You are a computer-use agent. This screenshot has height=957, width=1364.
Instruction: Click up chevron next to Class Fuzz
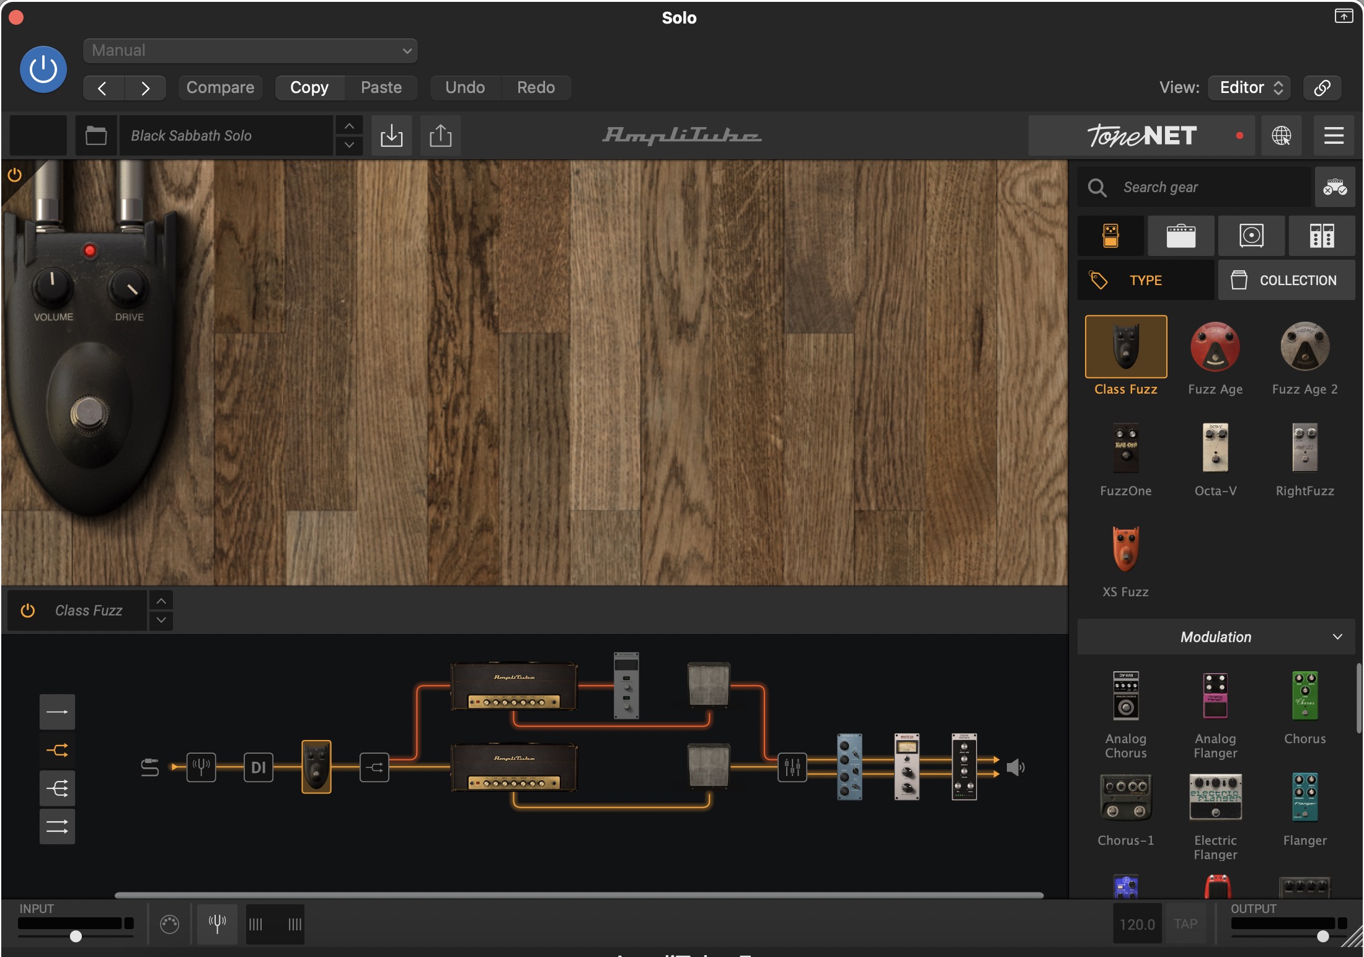[161, 601]
